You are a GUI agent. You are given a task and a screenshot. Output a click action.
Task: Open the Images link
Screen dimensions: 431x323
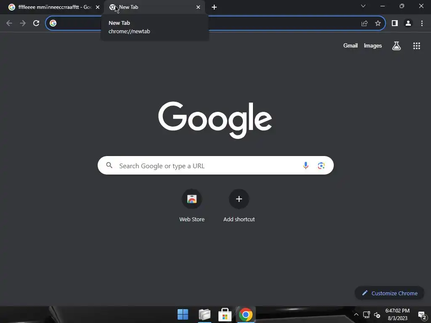tap(373, 45)
